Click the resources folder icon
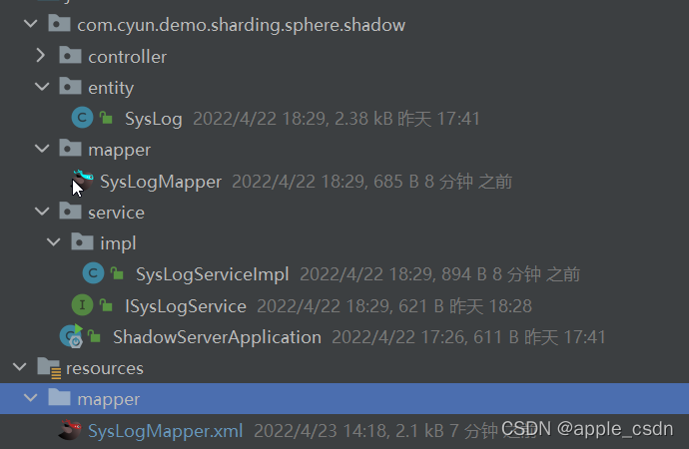This screenshot has width=689, height=449. [49, 368]
